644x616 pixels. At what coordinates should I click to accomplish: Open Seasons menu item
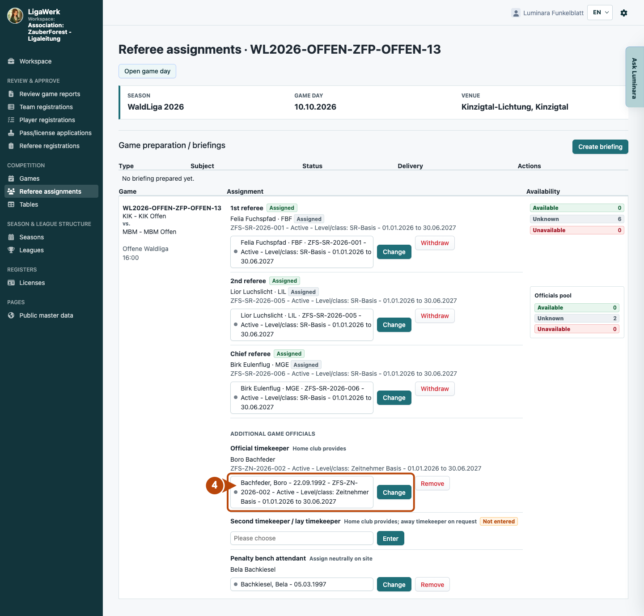click(x=51, y=237)
